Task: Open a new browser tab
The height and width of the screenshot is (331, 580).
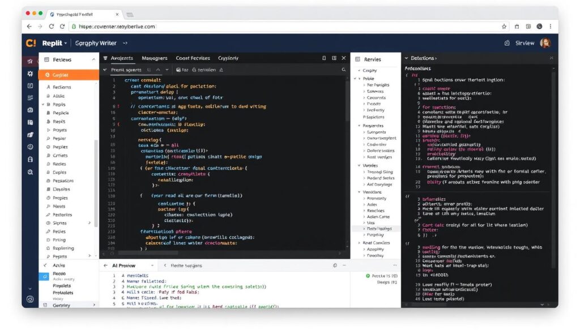Action: coord(130,15)
